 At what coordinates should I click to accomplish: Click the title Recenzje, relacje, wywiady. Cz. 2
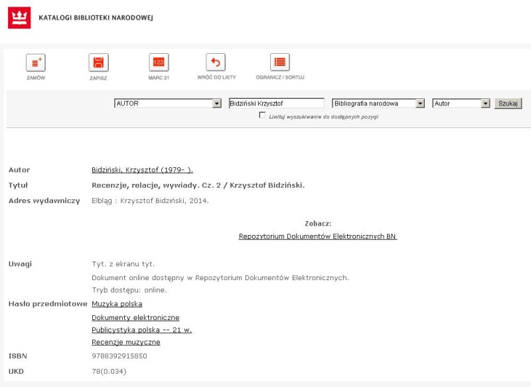pos(156,186)
